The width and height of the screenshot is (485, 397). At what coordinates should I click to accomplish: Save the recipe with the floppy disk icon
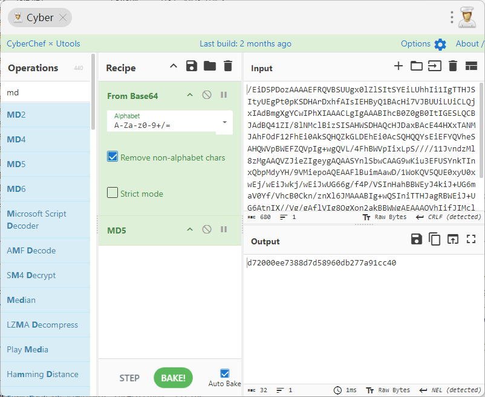coord(192,66)
